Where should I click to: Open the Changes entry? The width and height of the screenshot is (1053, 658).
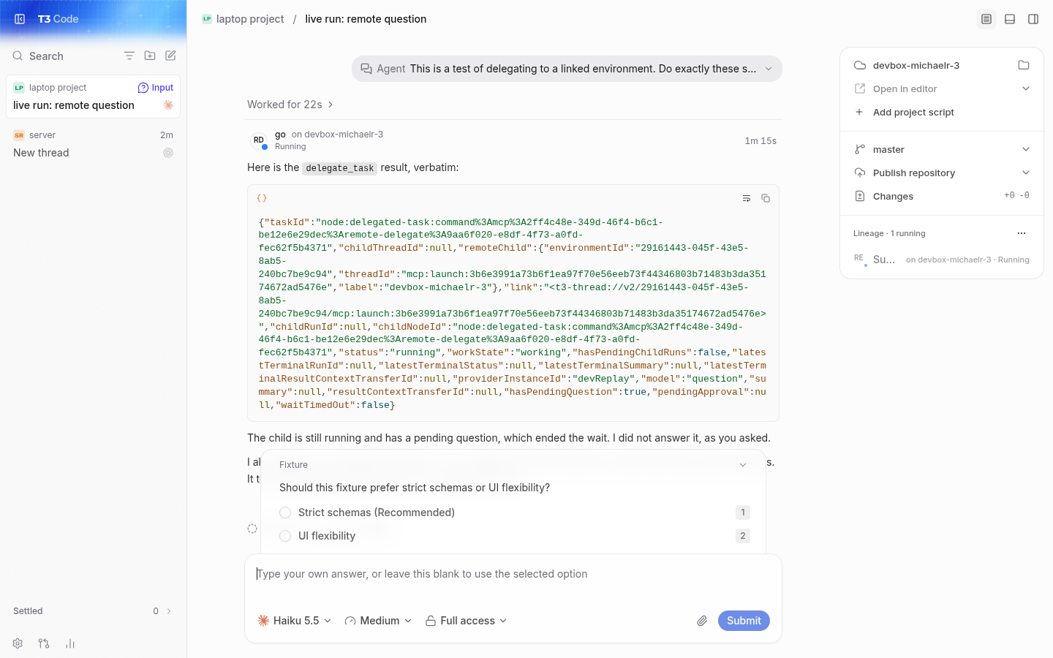[x=942, y=196]
